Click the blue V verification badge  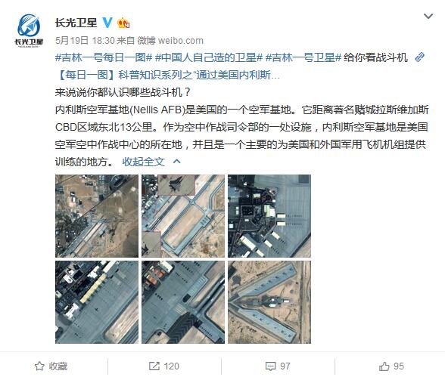(107, 23)
